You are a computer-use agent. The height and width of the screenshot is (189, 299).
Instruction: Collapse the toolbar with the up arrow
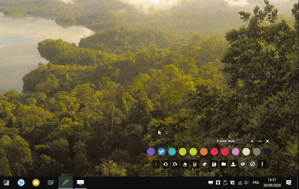tap(252, 141)
